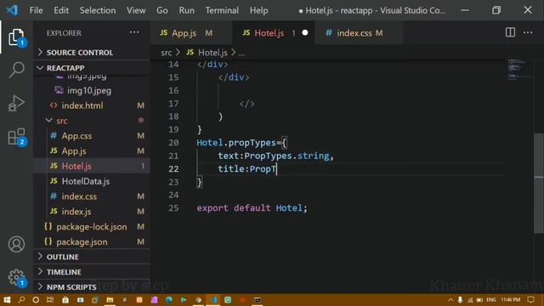Click the taskbar clock 11:46 PM
The width and height of the screenshot is (544, 306).
click(510, 300)
